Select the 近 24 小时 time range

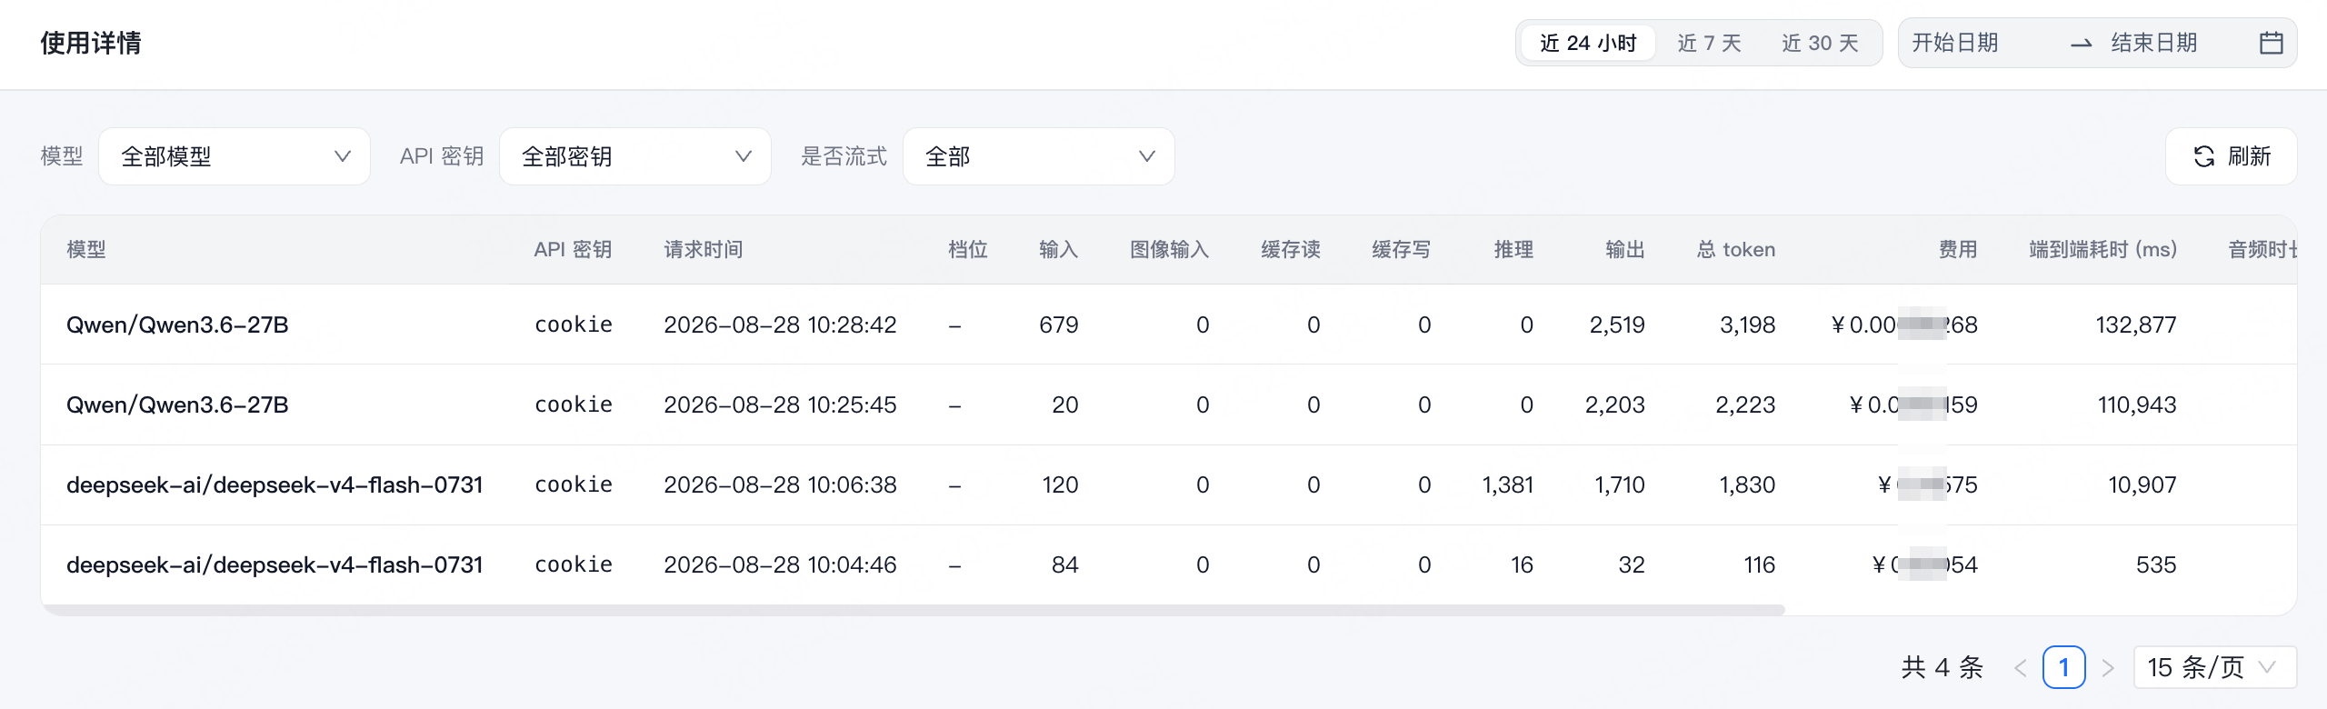tap(1588, 43)
